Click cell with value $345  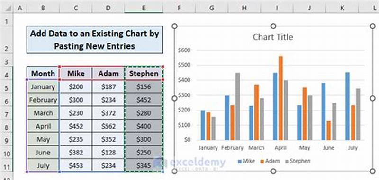click(144, 165)
